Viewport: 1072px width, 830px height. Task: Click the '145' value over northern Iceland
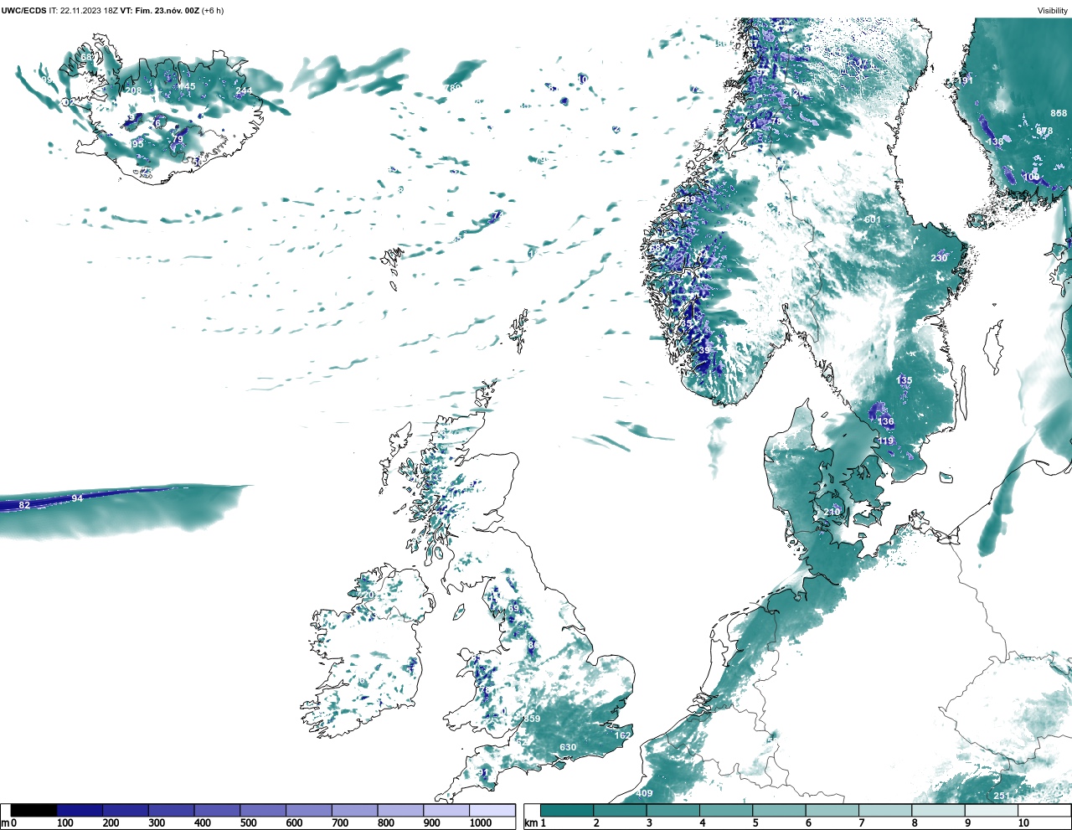tap(188, 86)
